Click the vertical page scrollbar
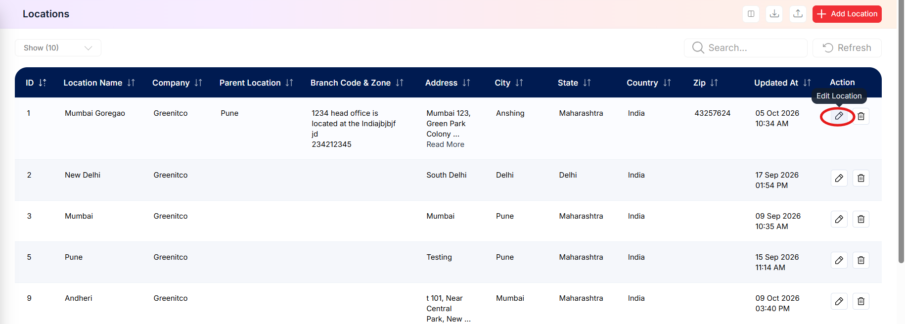 [x=901, y=131]
